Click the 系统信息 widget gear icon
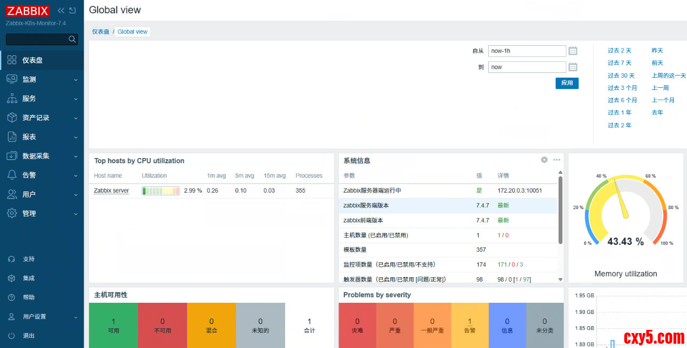 coord(544,160)
